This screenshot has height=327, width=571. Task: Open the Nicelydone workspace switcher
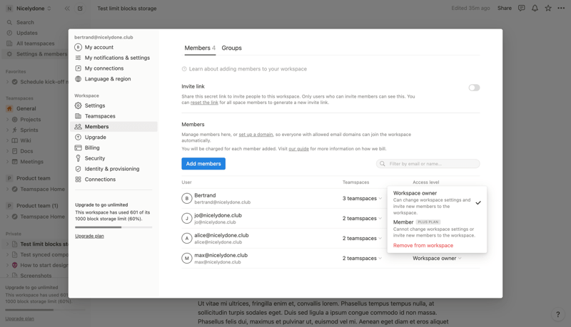[x=29, y=9]
